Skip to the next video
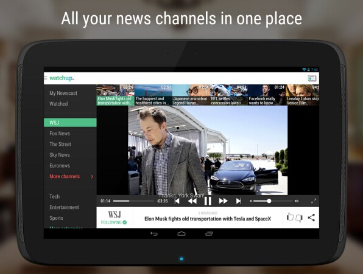The height and width of the screenshot is (274, 363). click(239, 201)
